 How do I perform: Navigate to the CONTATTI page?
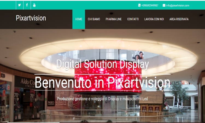tap(133, 19)
